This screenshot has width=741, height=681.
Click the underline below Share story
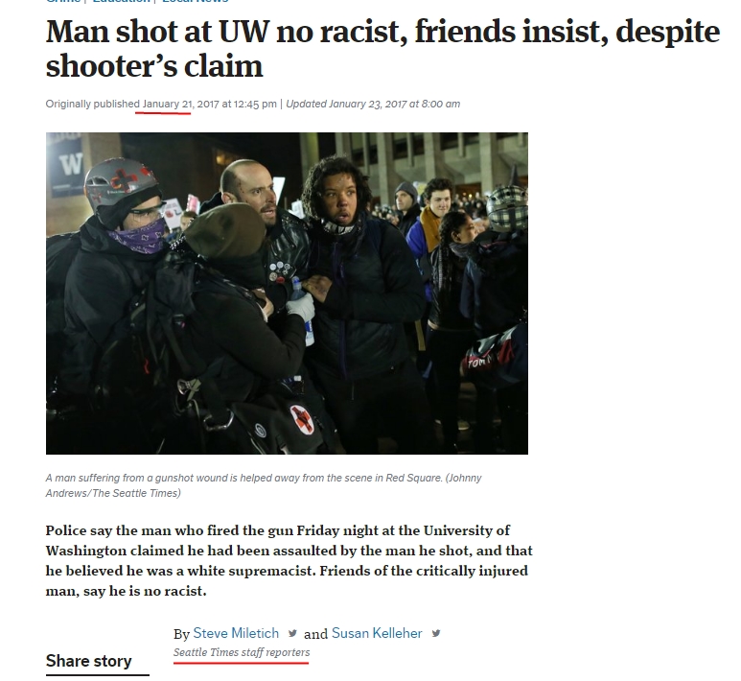tap(98, 675)
